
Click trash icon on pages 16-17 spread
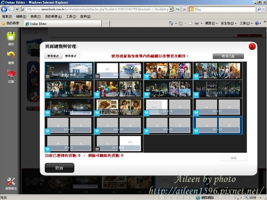97,113
